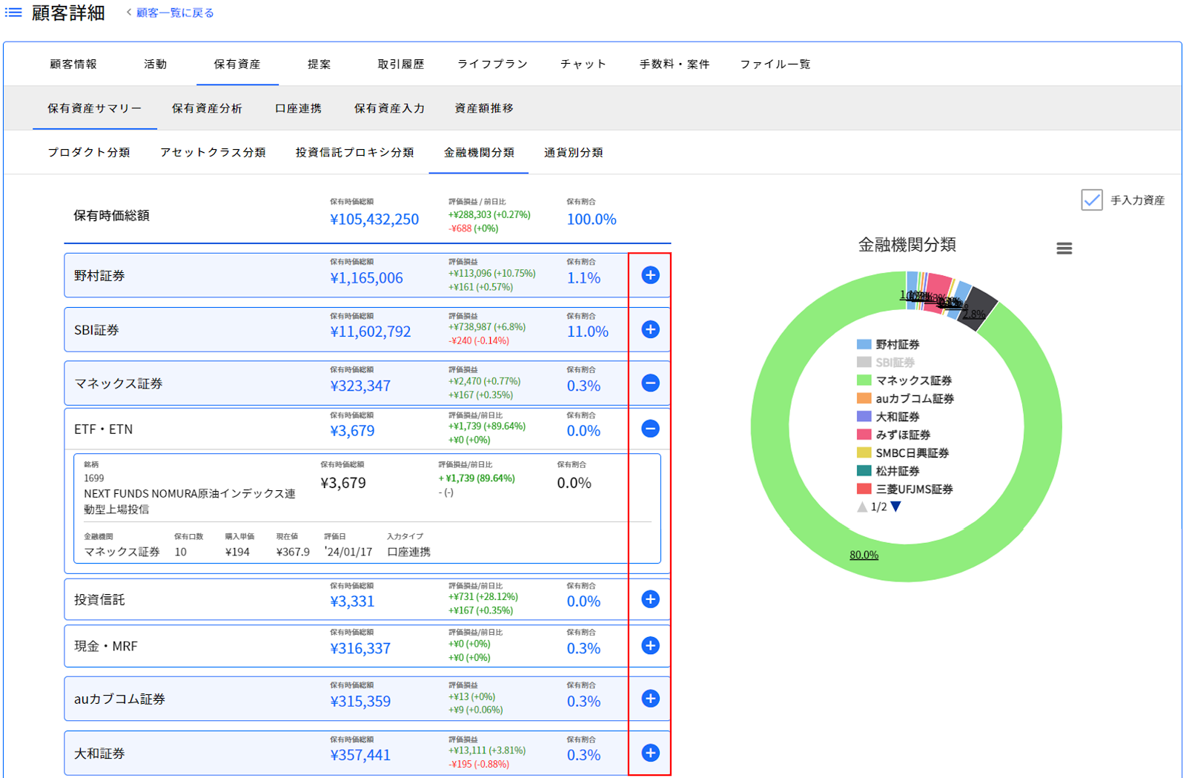
Task: Toggle みずほ証券 legend pink swatch
Action: click(x=864, y=435)
